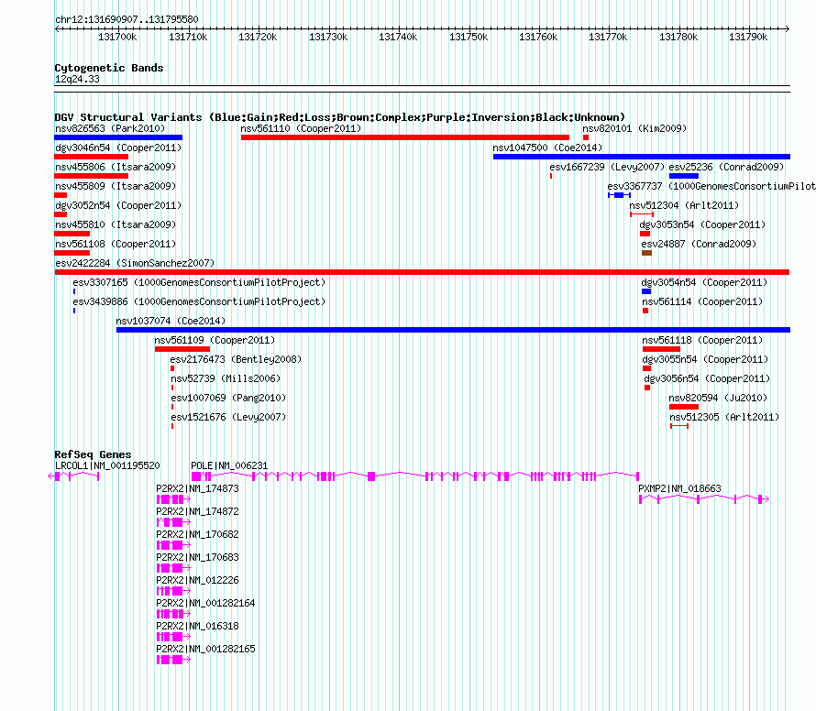Click the nsv826563 (Park2010) blue variant bar
The width and height of the screenshot is (816, 711).
tap(118, 137)
